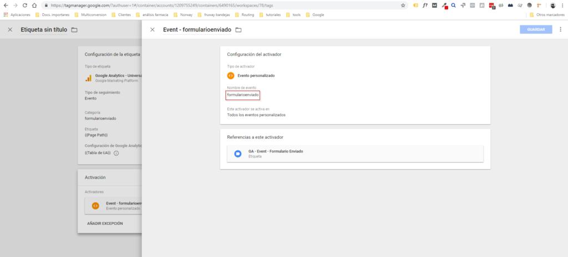Open the tutoriales bookmark folder
The width and height of the screenshot is (568, 257).
[x=270, y=15]
